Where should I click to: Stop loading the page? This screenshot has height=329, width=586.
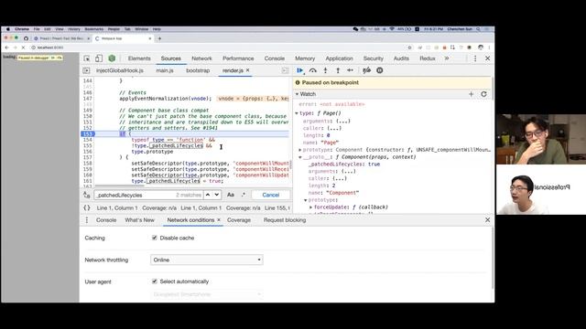click(23, 48)
